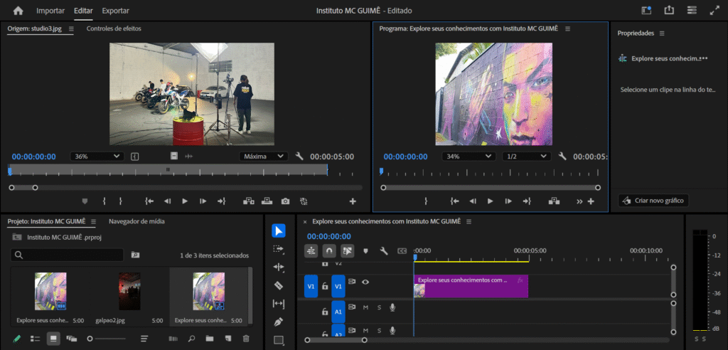
Task: Export frame with Source monitor camera icon
Action: 285,201
